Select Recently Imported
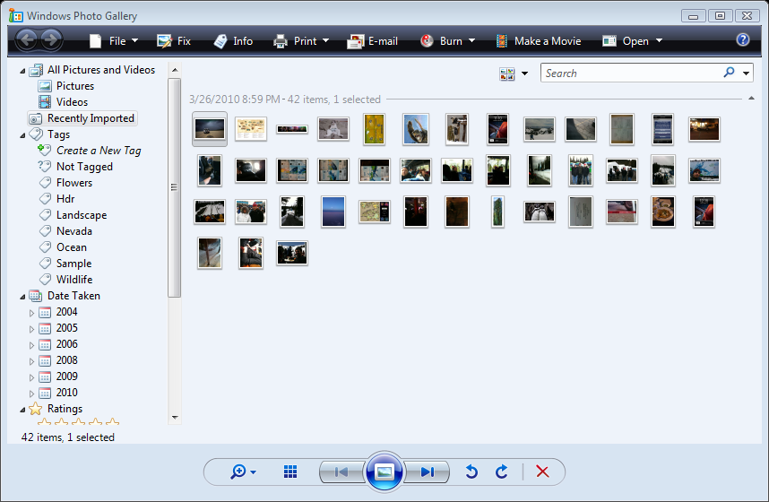The height and width of the screenshot is (502, 769). tap(82, 118)
